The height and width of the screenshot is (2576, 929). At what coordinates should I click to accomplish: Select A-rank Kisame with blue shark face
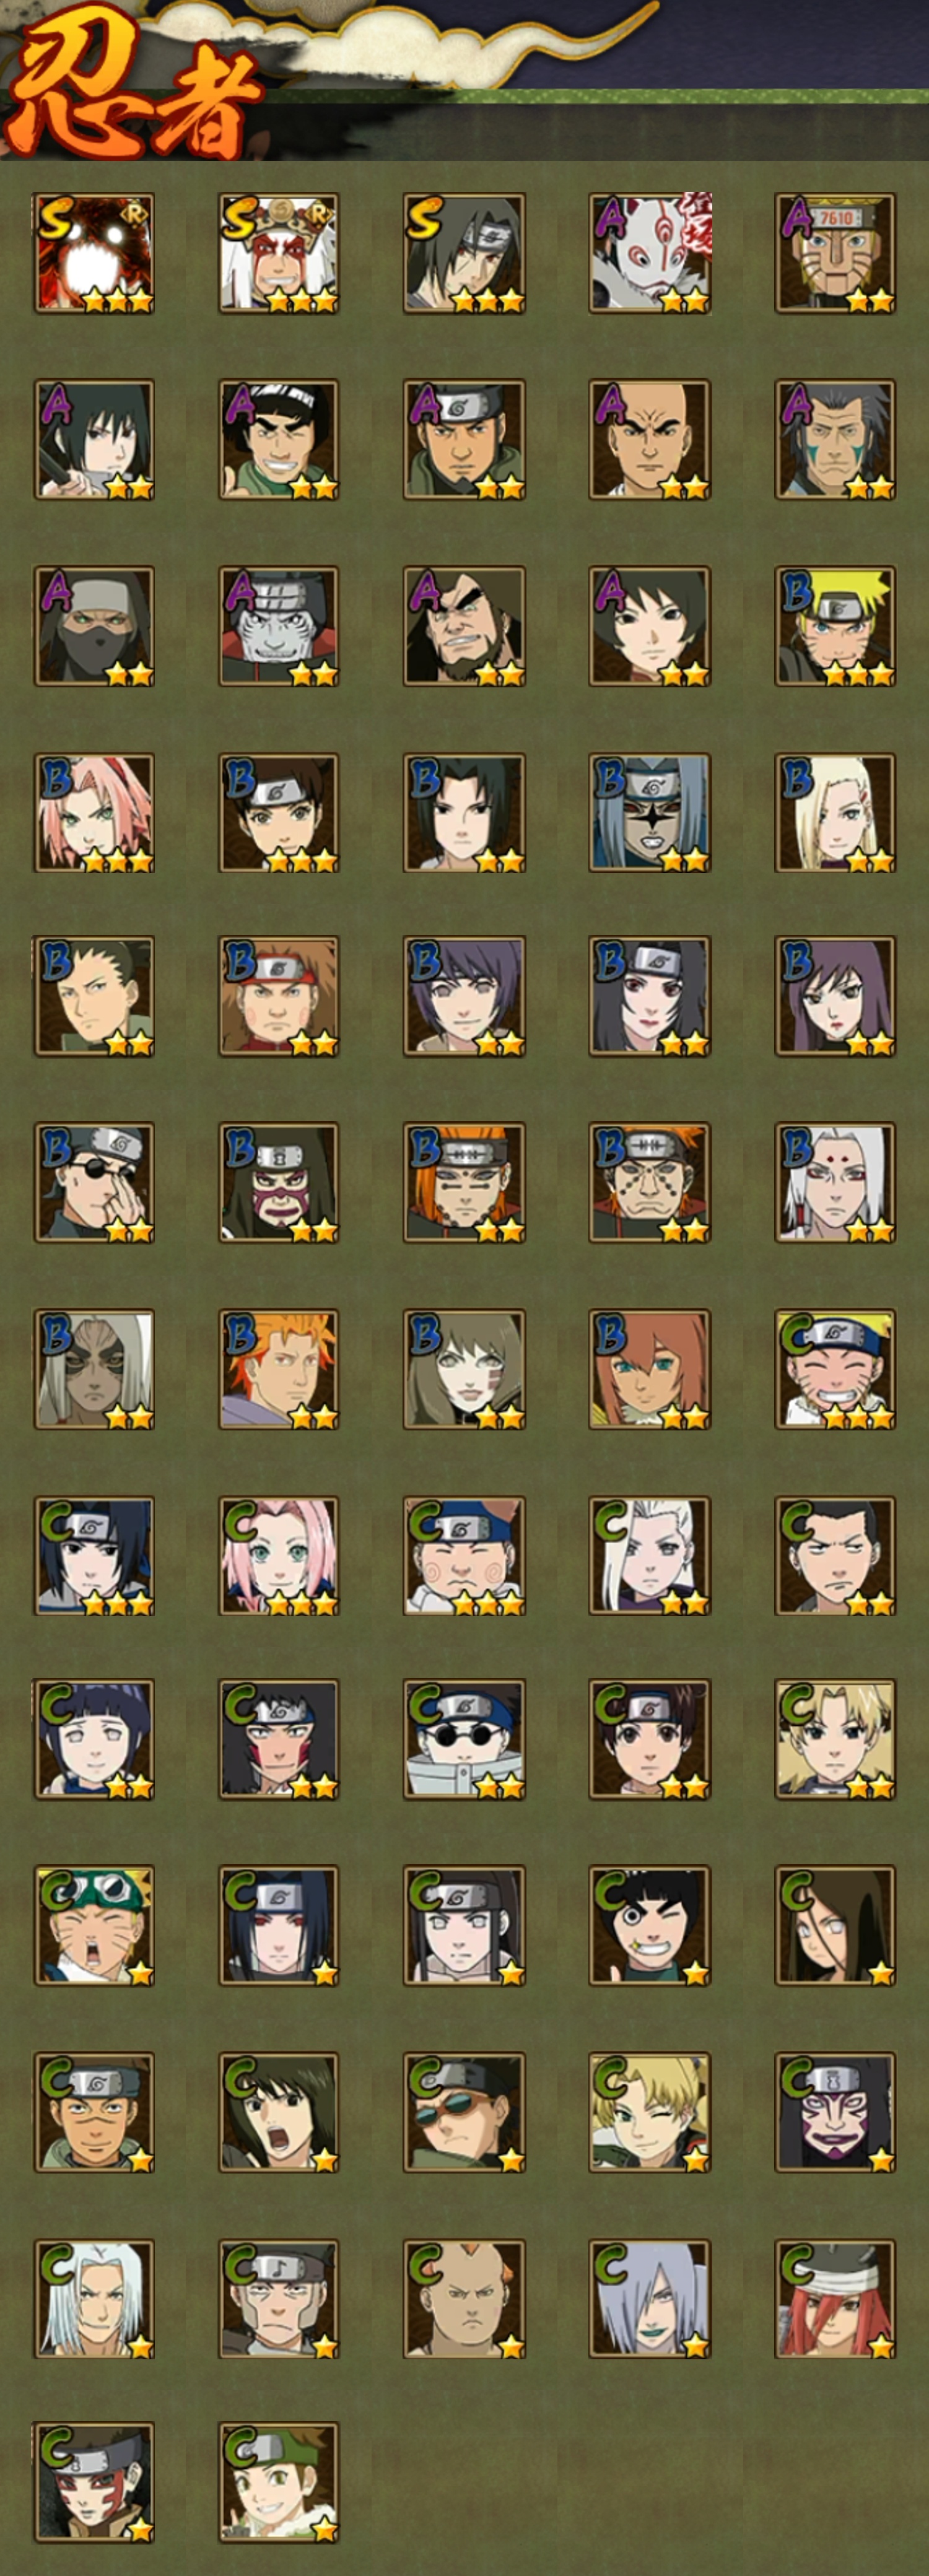[279, 627]
